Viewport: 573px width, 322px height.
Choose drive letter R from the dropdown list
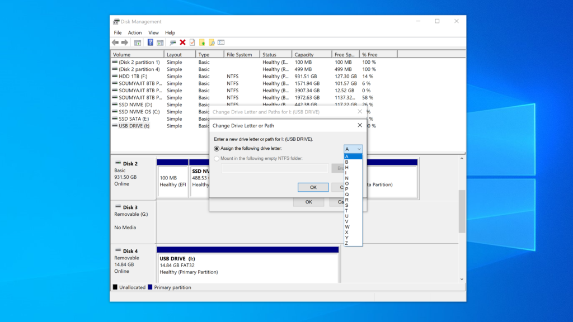click(x=353, y=200)
